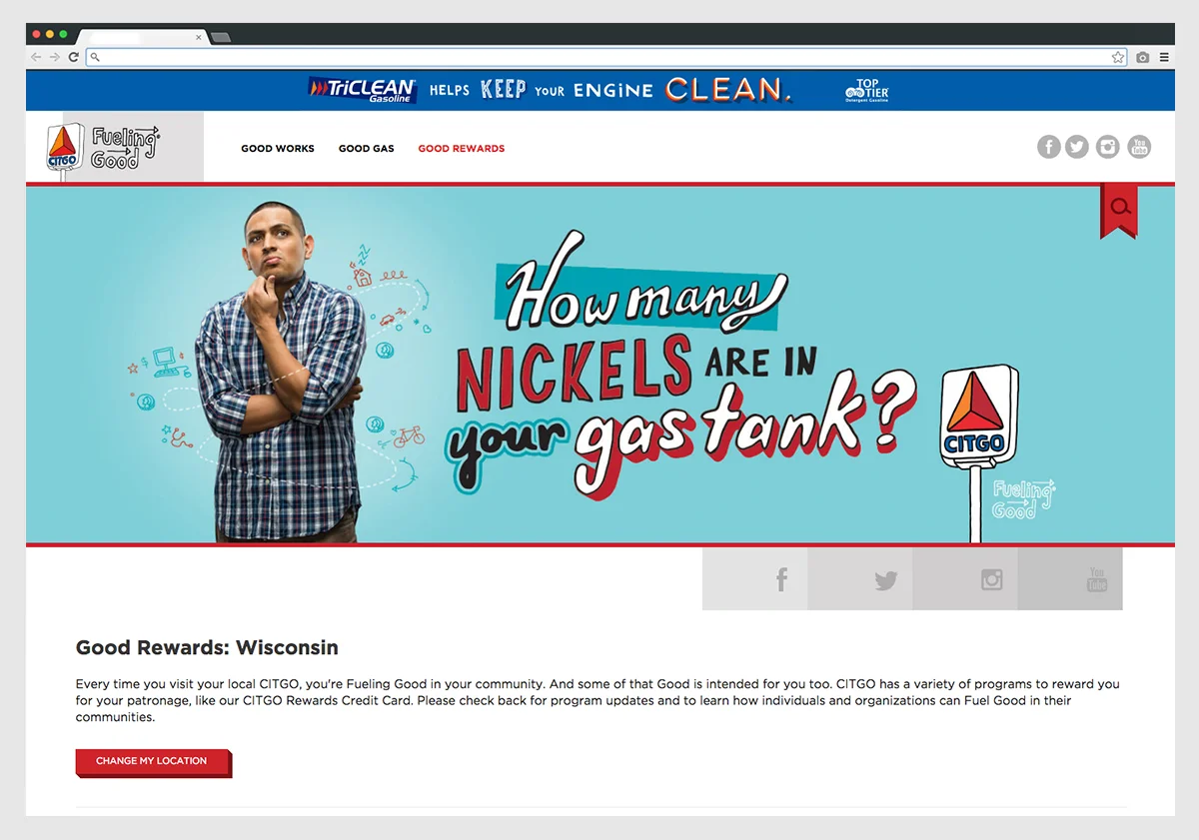This screenshot has width=1199, height=840.
Task: Open the Good Rewards menu item
Action: pyautogui.click(x=462, y=149)
